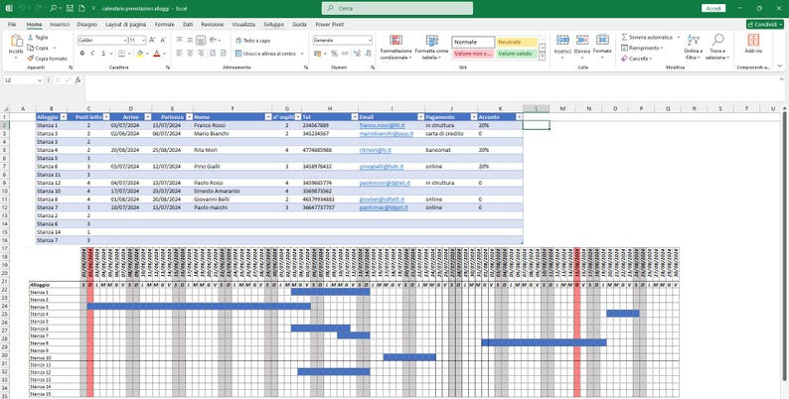
Task: Open the font size 11 dropdown
Action: tap(144, 41)
